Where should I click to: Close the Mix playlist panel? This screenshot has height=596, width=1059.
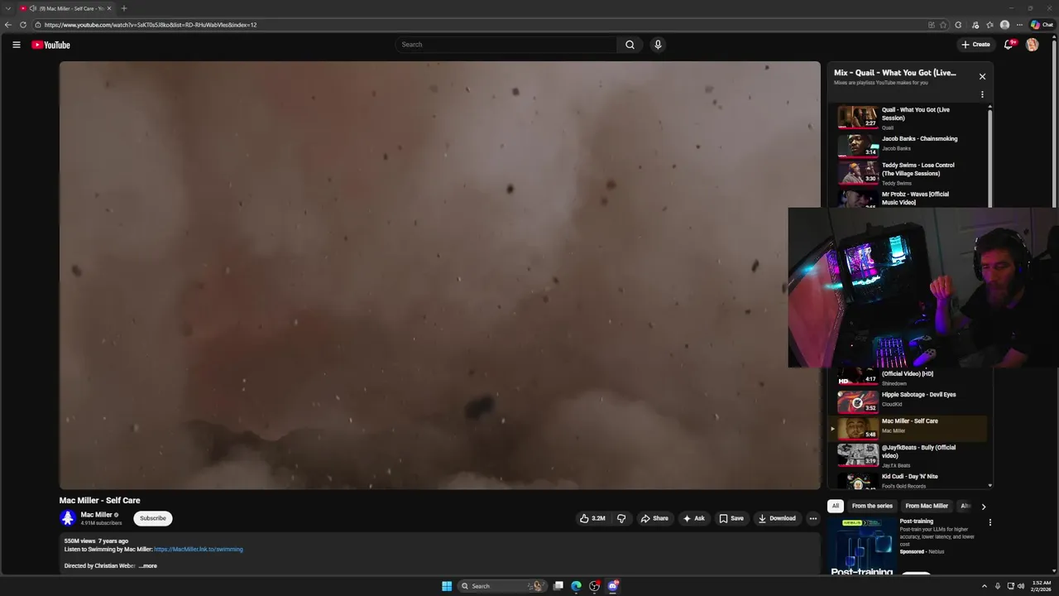point(982,76)
